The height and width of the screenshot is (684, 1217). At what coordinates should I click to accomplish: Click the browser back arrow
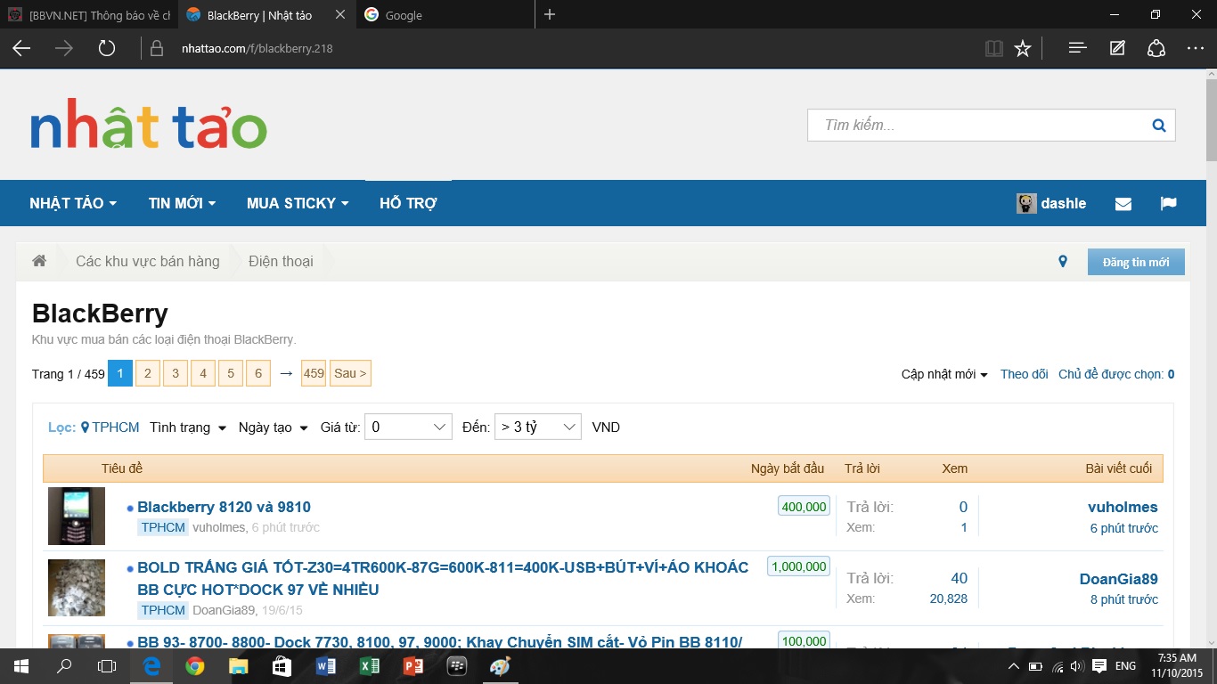[21, 48]
